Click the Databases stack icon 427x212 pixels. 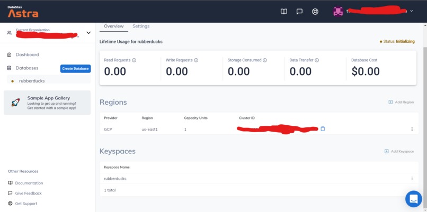point(9,68)
